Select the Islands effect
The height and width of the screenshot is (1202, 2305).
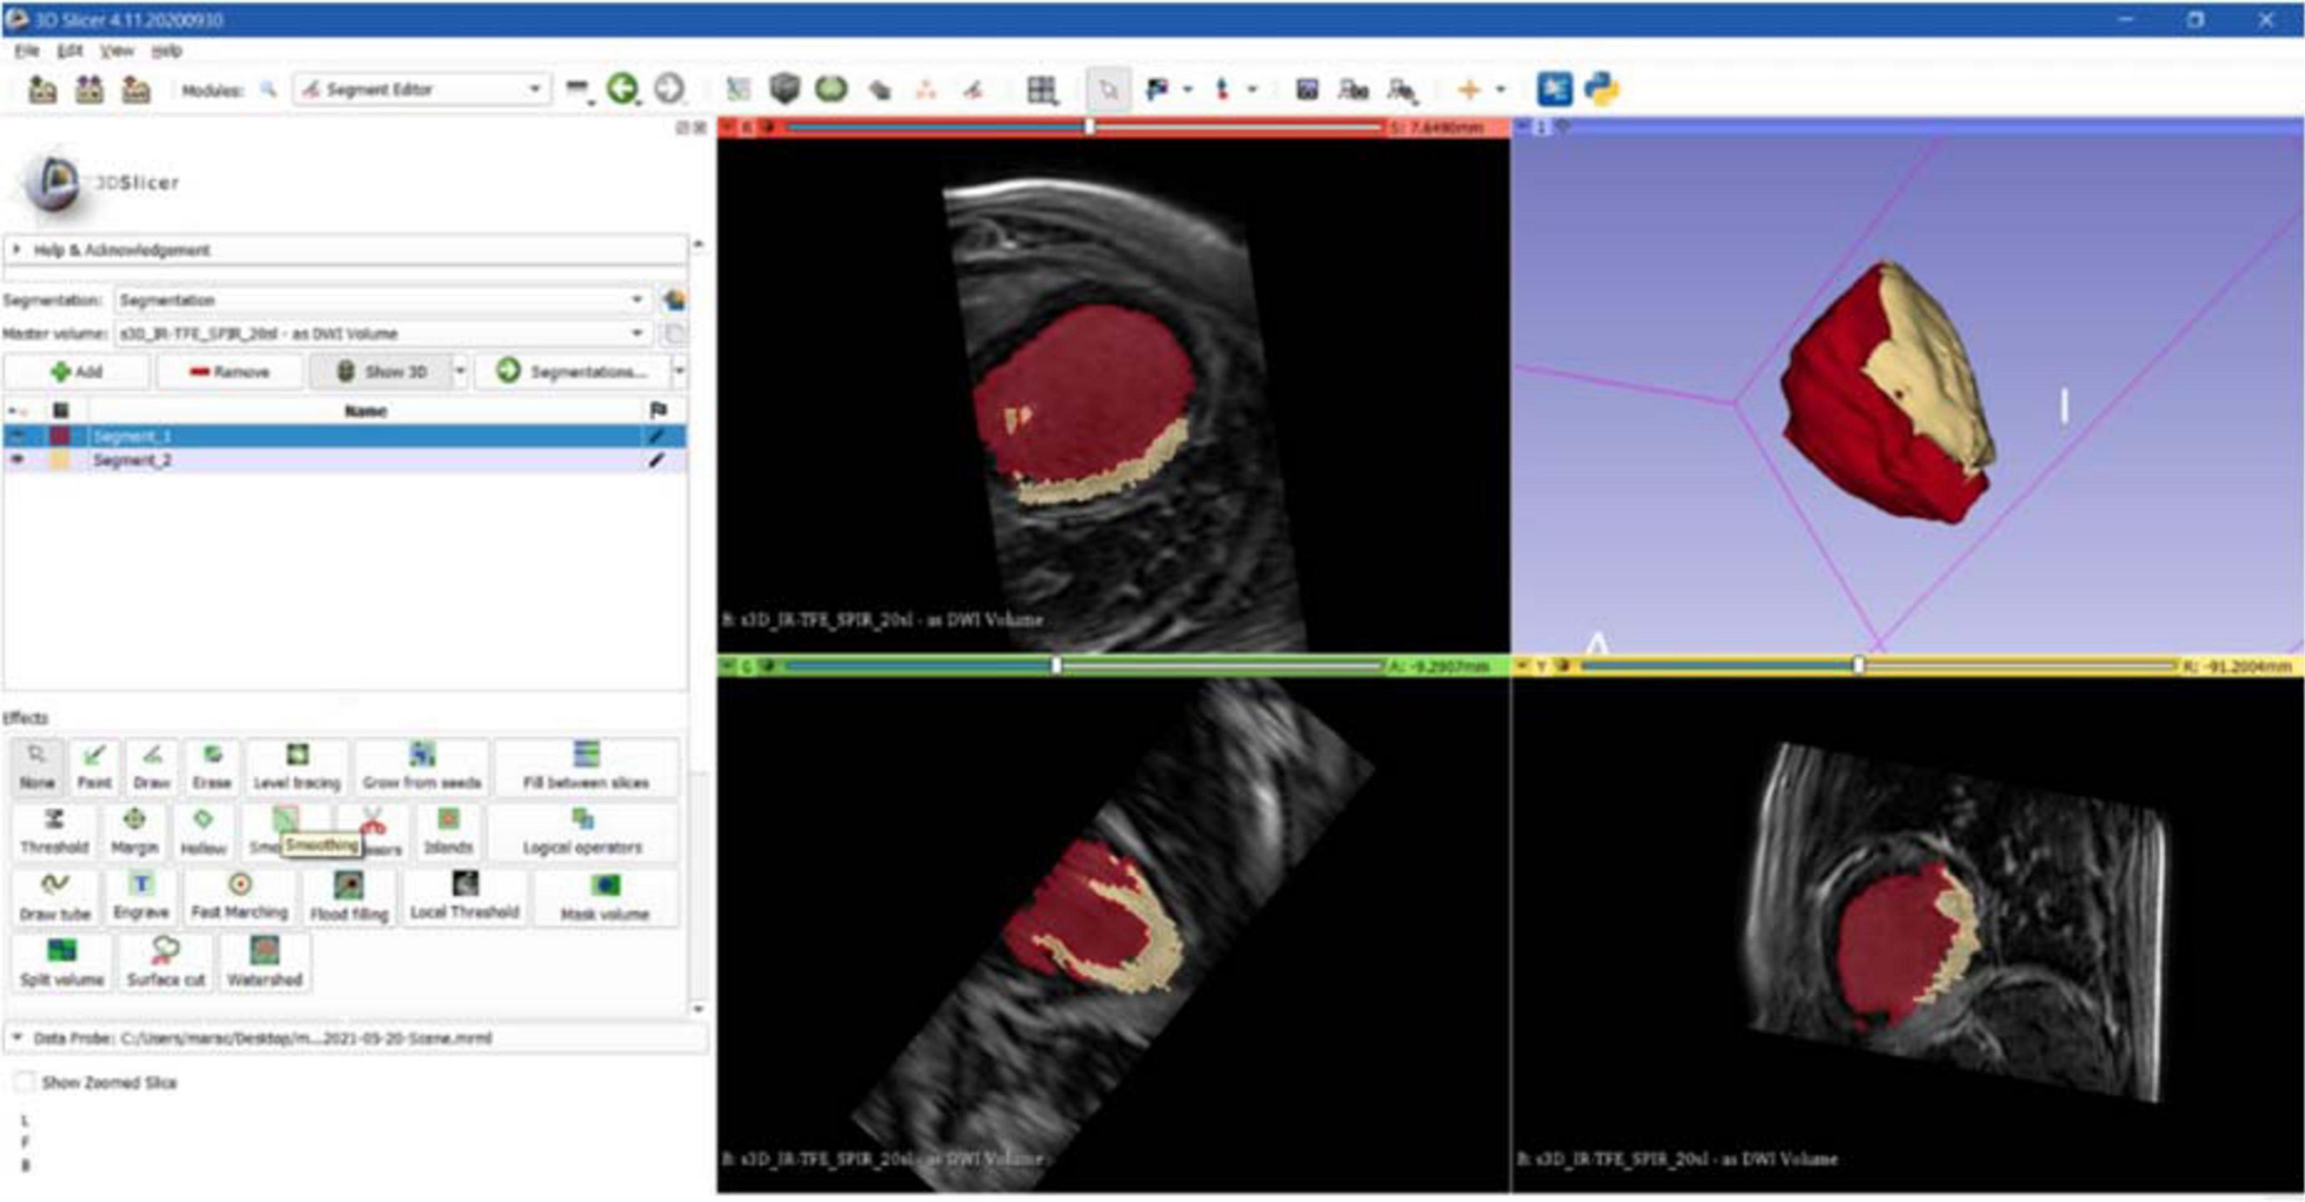[449, 832]
